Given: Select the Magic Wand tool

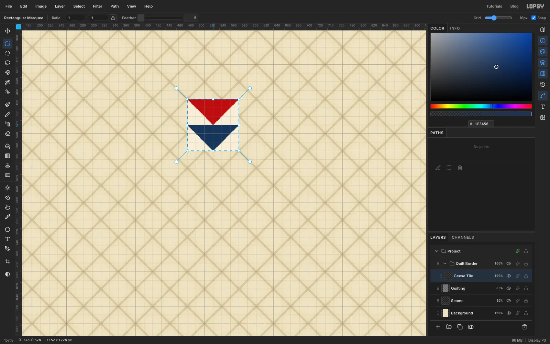Looking at the screenshot, I should pos(8,82).
